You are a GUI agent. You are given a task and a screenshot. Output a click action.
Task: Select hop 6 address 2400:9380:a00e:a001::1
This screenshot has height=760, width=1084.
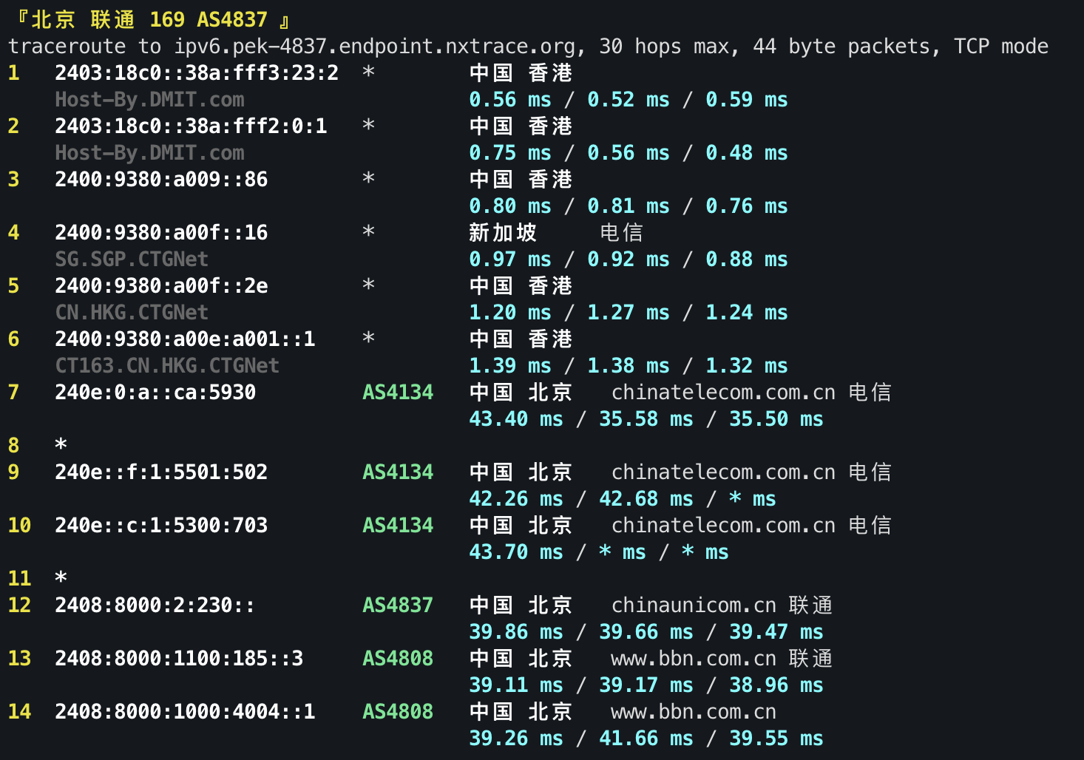click(x=185, y=339)
